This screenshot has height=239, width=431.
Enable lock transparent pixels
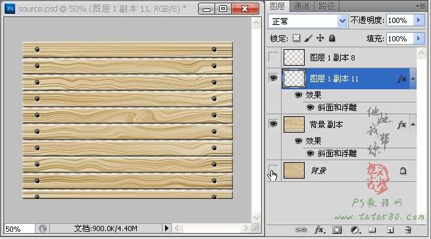[296, 38]
